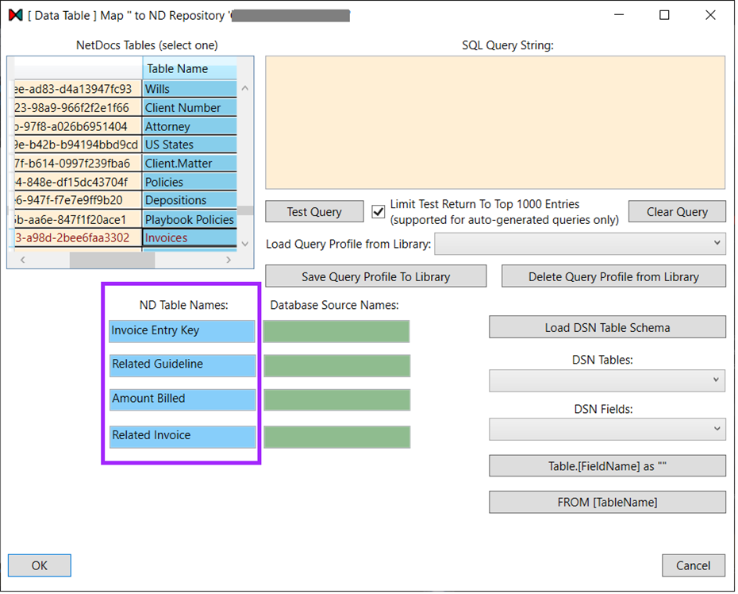738x594 pixels.
Task: Click the source name box beside Related Guideline
Action: [x=336, y=365]
